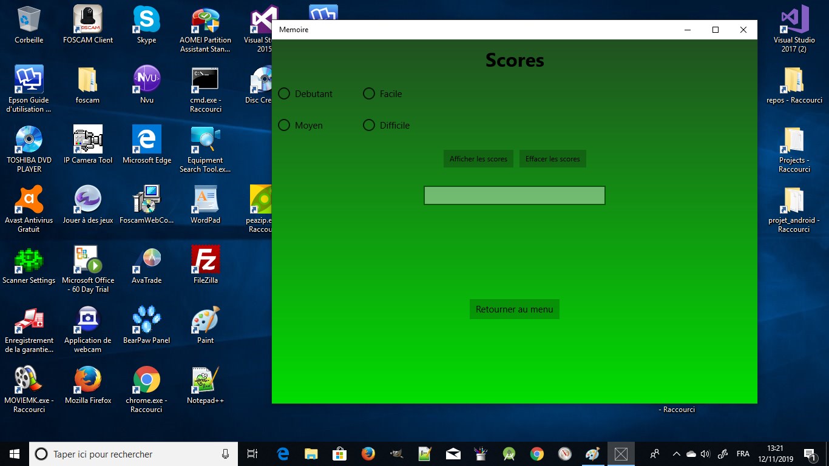Select the Visual Studio 2017 (2) shortcut
Image resolution: width=829 pixels, height=466 pixels.
(x=794, y=30)
